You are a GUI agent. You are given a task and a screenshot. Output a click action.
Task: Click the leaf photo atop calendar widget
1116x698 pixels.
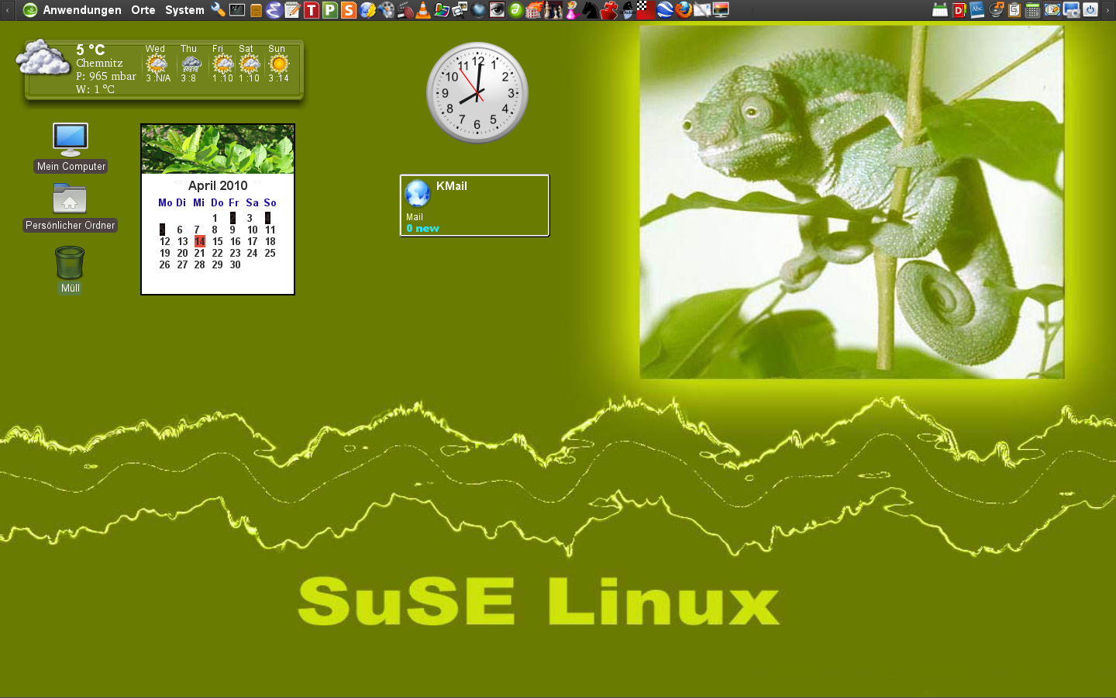click(218, 149)
